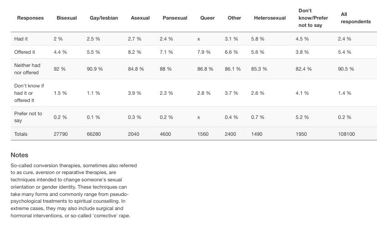Select the Pansexual column header
377x231 pixels.
coord(175,18)
